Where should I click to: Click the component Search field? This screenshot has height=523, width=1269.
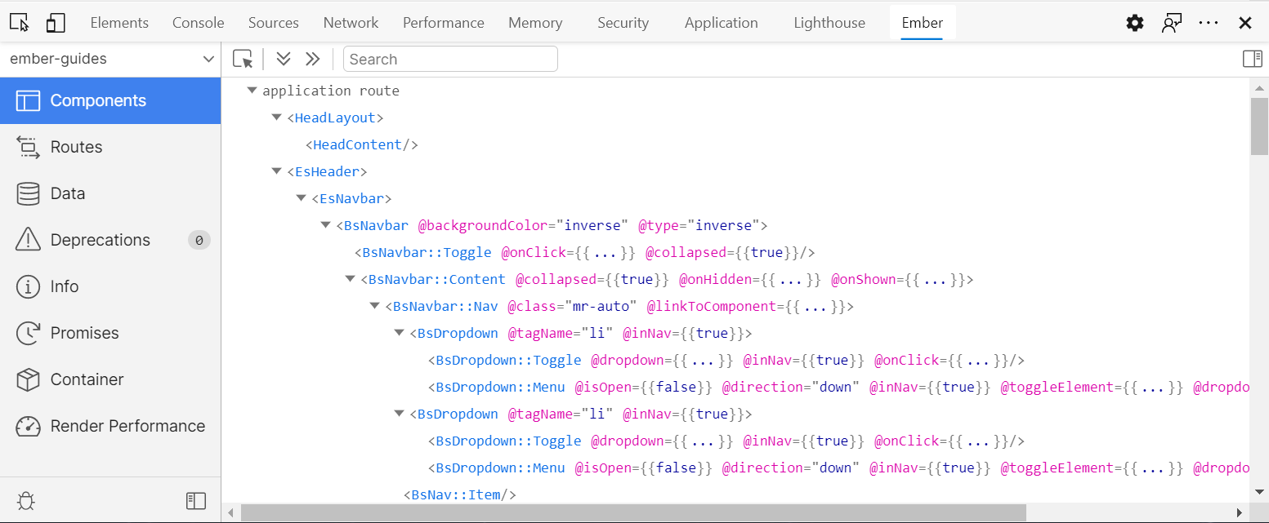tap(450, 59)
